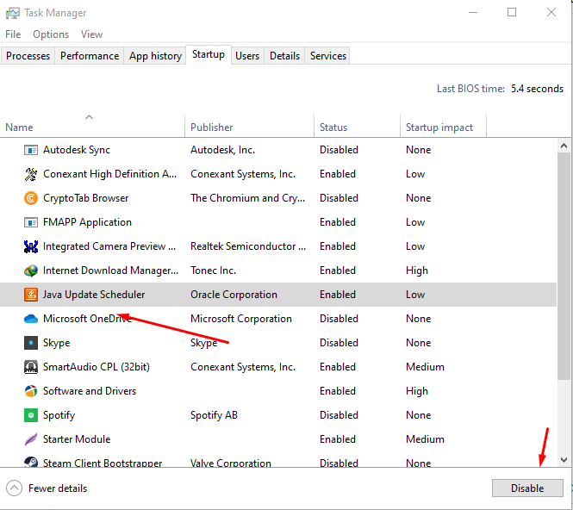Select the FMAPP Application entry name
Image resolution: width=573 pixels, height=510 pixels.
coord(87,222)
